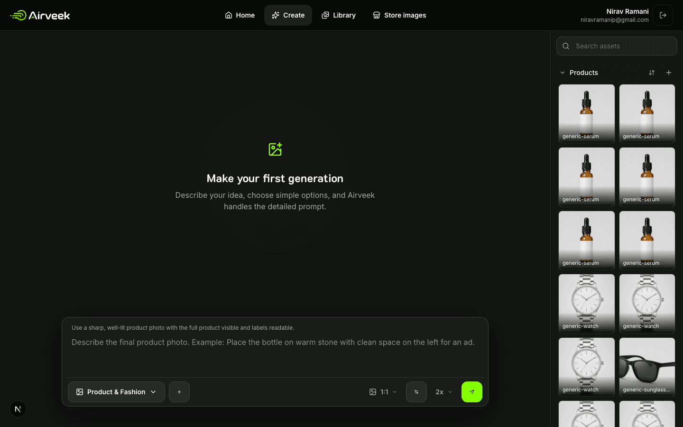683x427 pixels.
Task: Open the 2x scale dropdown
Action: (444, 392)
